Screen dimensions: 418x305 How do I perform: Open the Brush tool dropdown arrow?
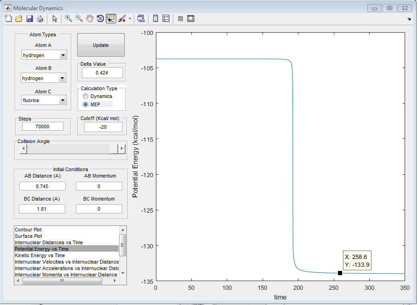point(130,19)
